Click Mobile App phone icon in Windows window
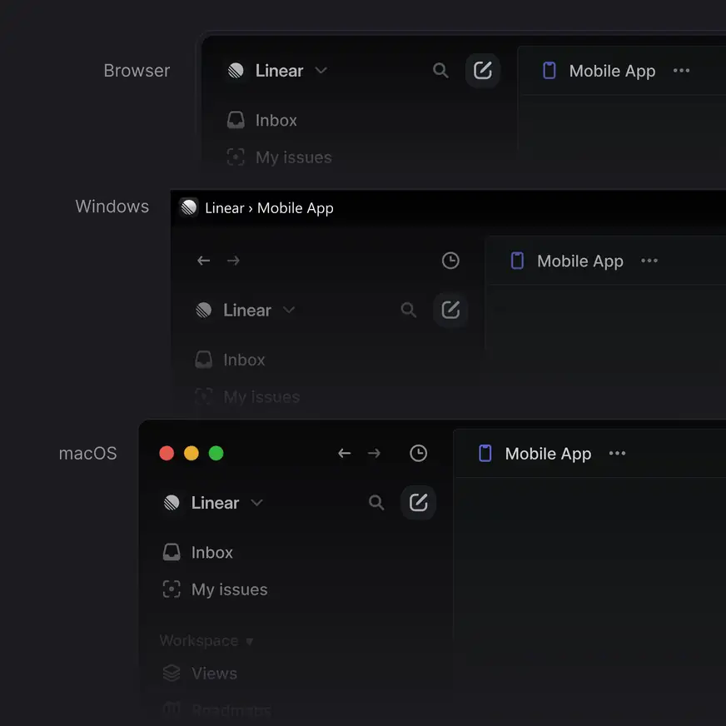This screenshot has height=726, width=726. [x=517, y=261]
